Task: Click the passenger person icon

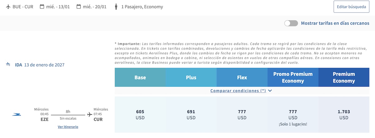Action: (116, 7)
